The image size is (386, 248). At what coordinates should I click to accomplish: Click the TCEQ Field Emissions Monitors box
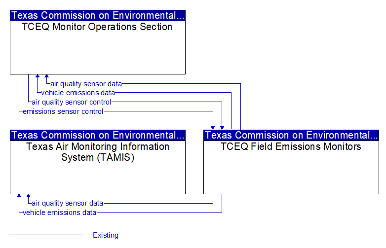click(x=291, y=162)
